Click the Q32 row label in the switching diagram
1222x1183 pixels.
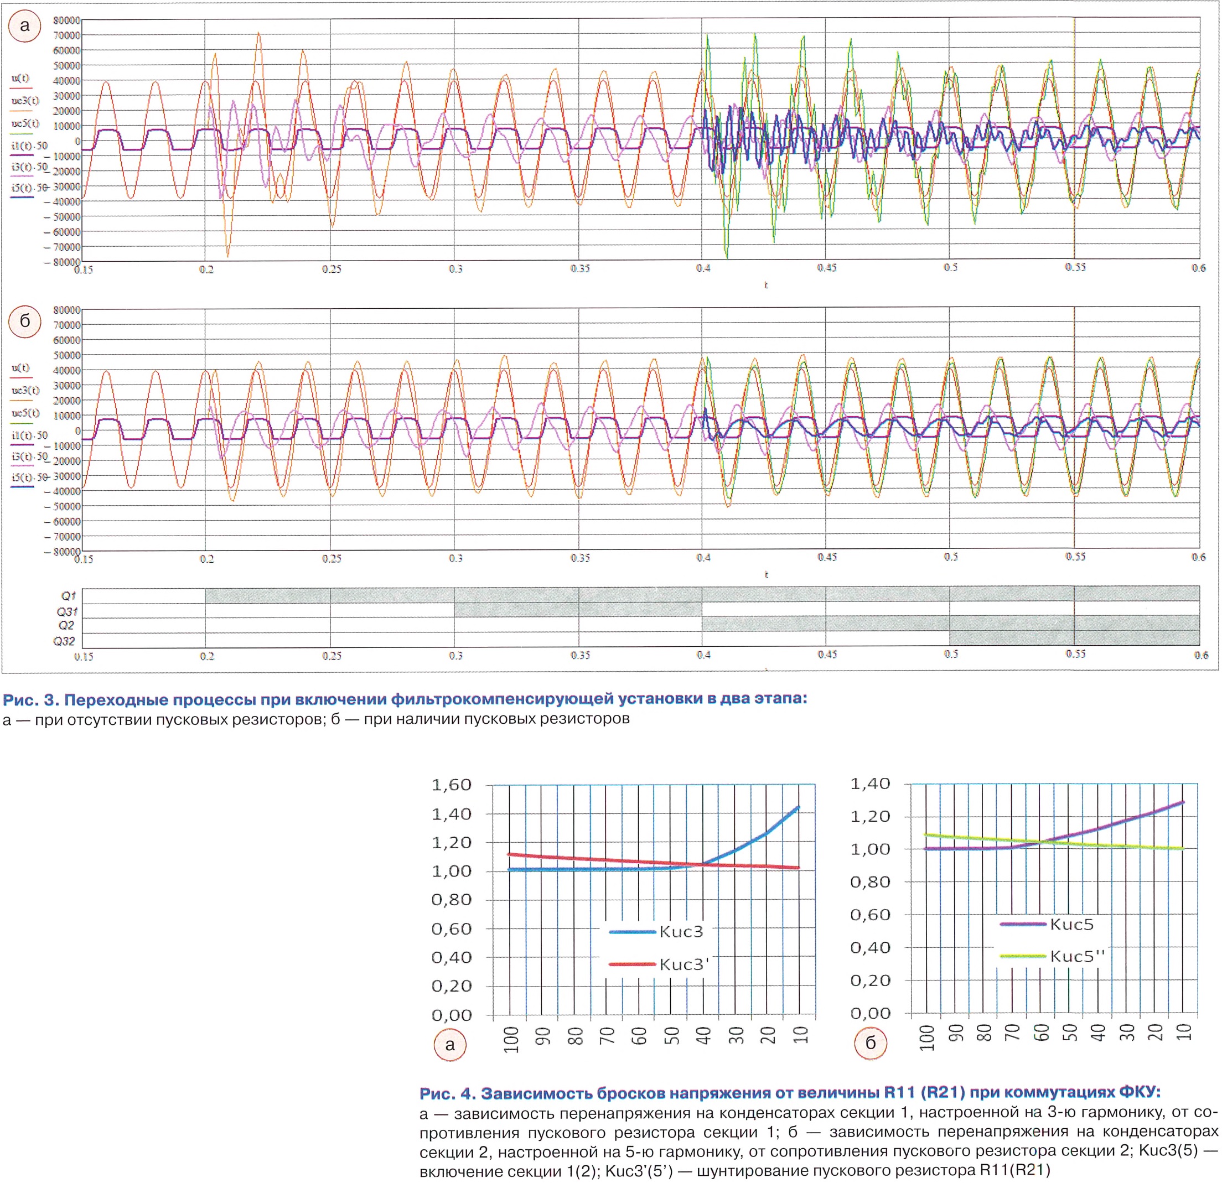click(64, 641)
